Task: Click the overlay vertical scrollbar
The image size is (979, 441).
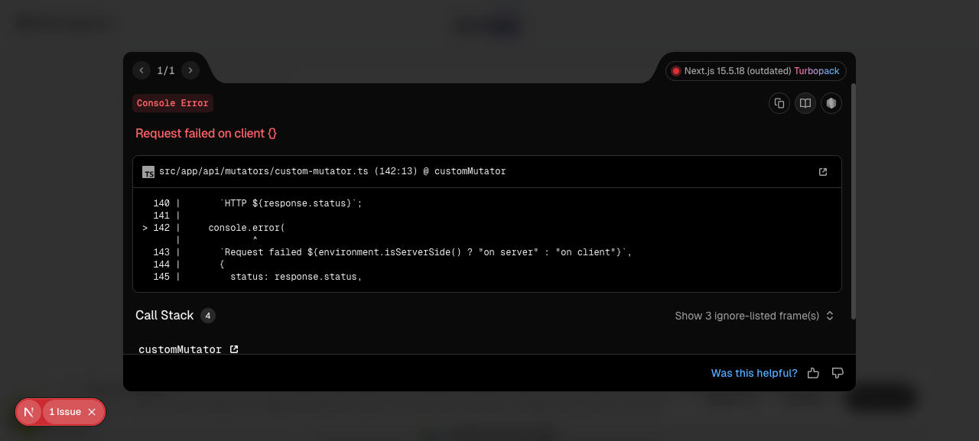Action: [853, 202]
